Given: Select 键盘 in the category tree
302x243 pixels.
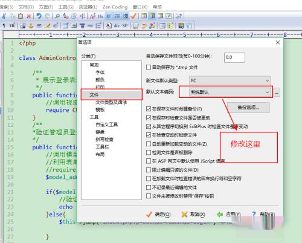Looking at the screenshot, I should tap(100, 132).
